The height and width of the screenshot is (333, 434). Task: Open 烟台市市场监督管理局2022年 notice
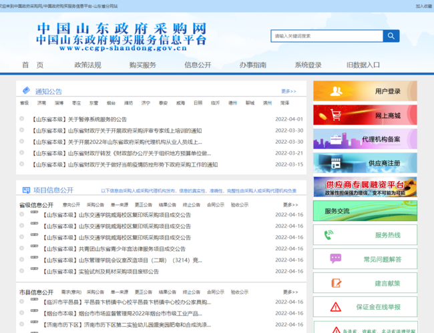click(x=122, y=314)
